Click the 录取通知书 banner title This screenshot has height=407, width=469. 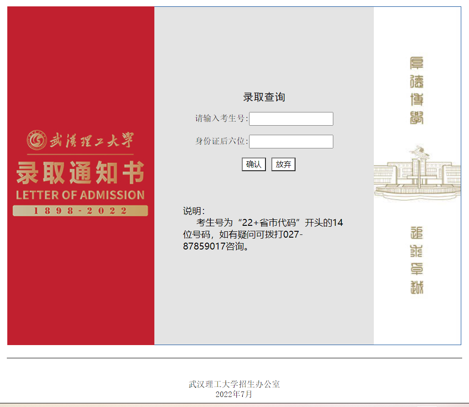click(x=80, y=172)
